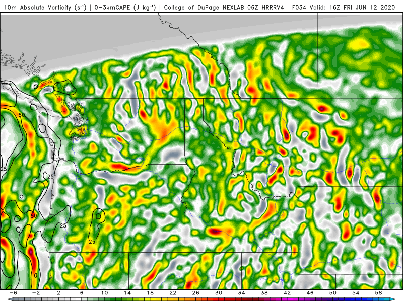Screen dimensions: 403x302
Task: Click the "F034" forecast hour text
Action: click(x=299, y=7)
